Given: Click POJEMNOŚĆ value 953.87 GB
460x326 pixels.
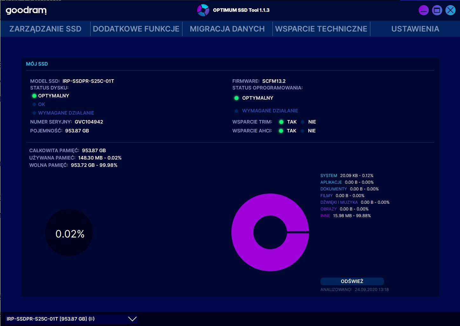Looking at the screenshot, I should pos(77,131).
